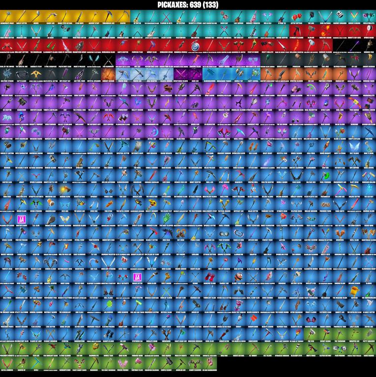Click the 'PICKAXES: 639 (133)' title text
The width and height of the screenshot is (376, 377).
(x=188, y=5)
